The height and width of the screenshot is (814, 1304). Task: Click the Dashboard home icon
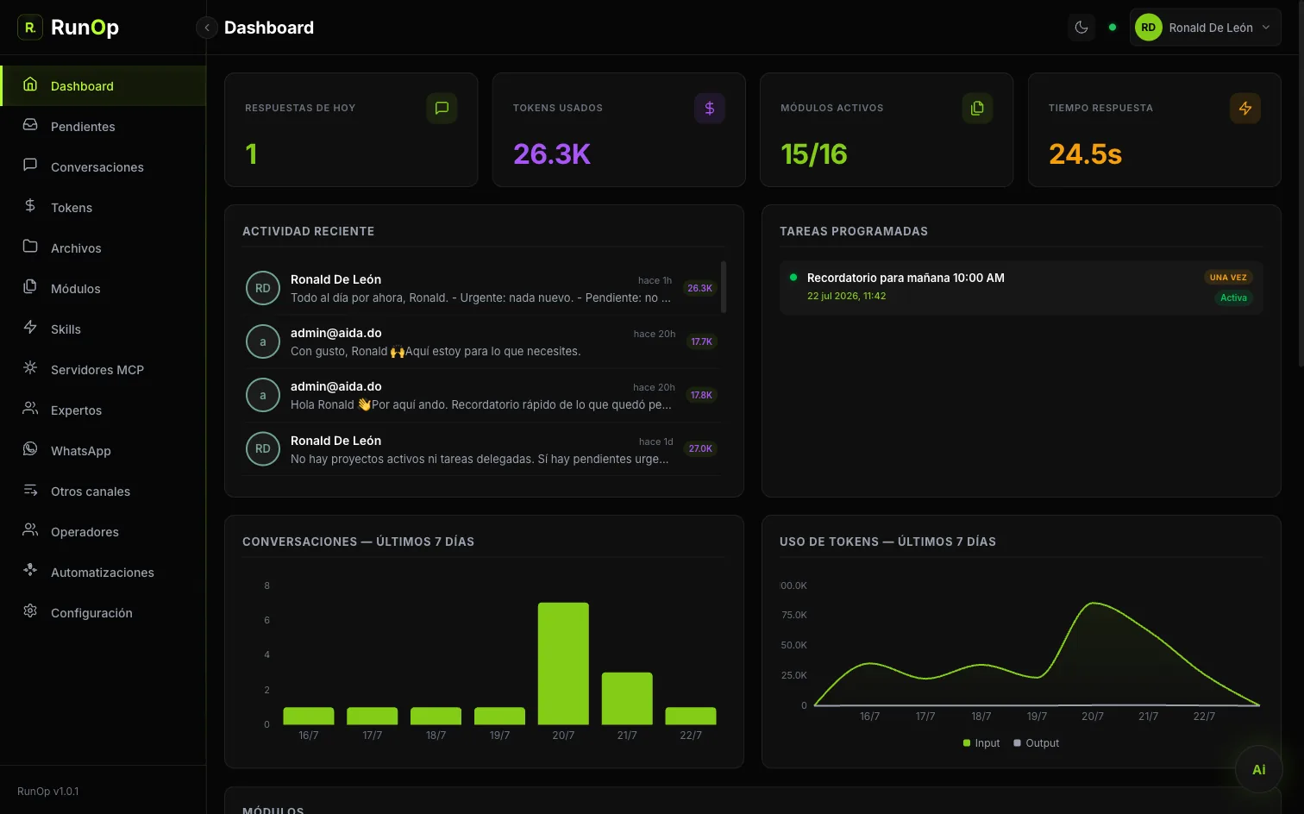tap(30, 85)
